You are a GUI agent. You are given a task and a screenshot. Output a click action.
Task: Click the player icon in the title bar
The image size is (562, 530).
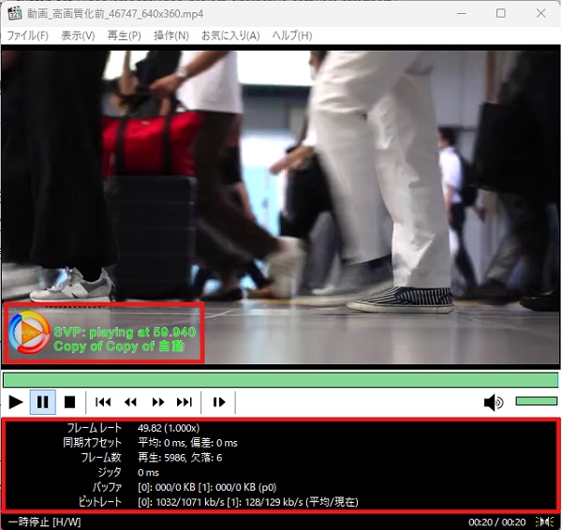[14, 13]
